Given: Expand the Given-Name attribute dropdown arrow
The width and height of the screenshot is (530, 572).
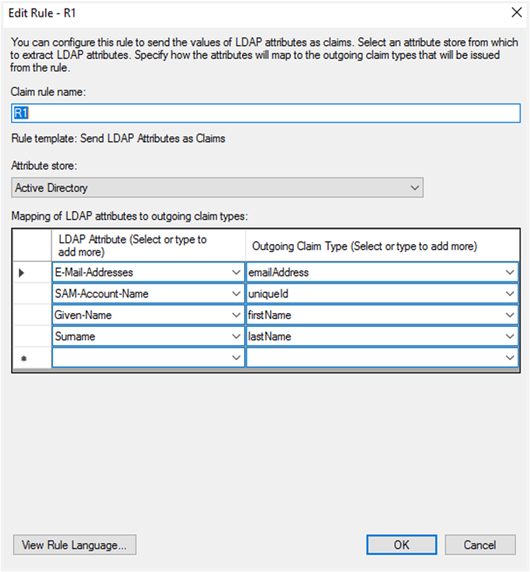Looking at the screenshot, I should point(235,315).
